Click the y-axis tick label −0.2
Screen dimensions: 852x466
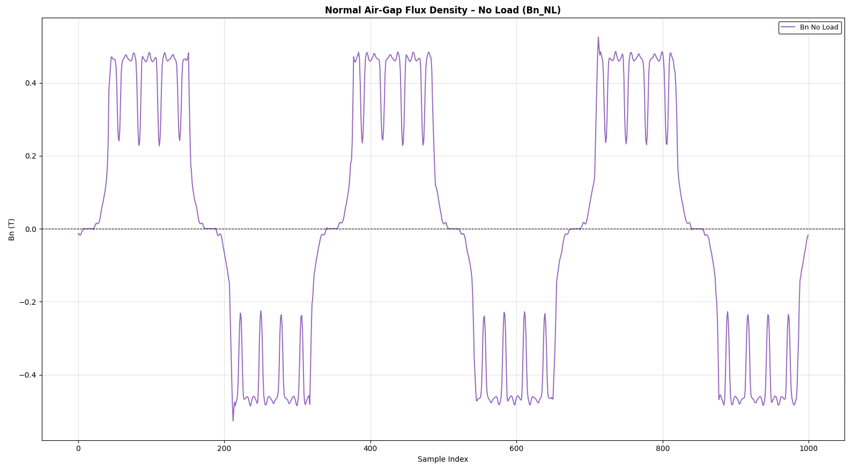tap(28, 302)
